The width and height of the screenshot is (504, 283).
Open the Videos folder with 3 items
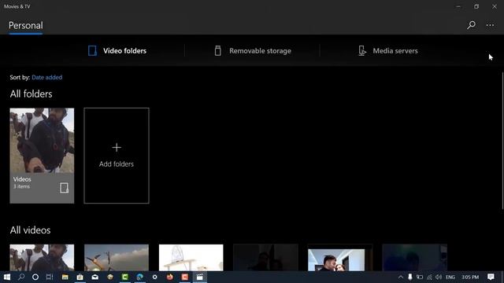pyautogui.click(x=42, y=156)
